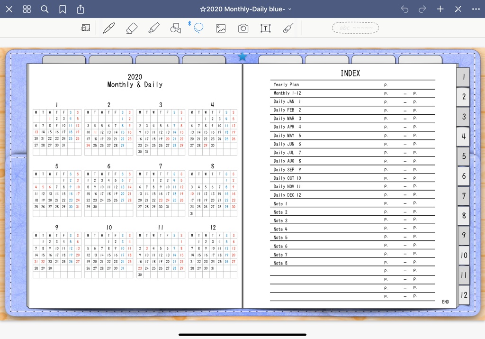Go to side tab 1
Viewport: 485px width, 339px height.
tap(463, 77)
